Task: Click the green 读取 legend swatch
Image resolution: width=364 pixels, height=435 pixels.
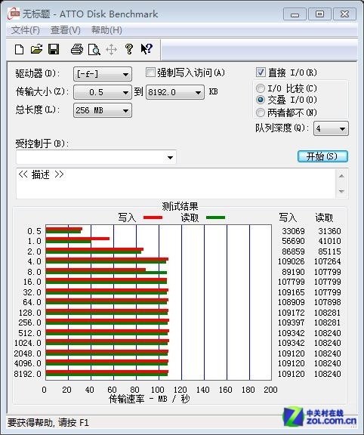Action: pos(215,217)
